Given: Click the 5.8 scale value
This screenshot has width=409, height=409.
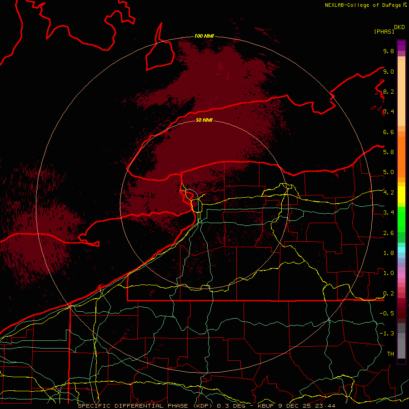Looking at the screenshot, I should click(x=389, y=152).
